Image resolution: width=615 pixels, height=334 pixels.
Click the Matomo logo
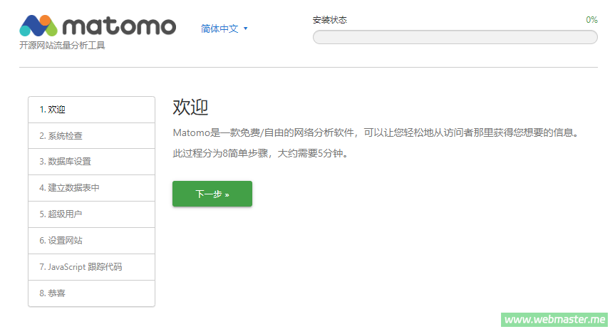[x=98, y=26]
